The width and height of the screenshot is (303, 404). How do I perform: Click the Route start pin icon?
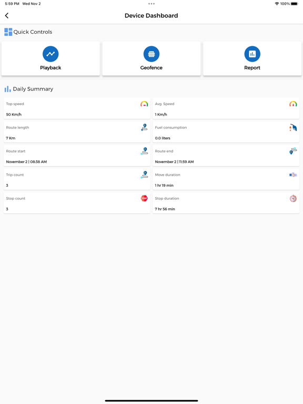point(144,151)
